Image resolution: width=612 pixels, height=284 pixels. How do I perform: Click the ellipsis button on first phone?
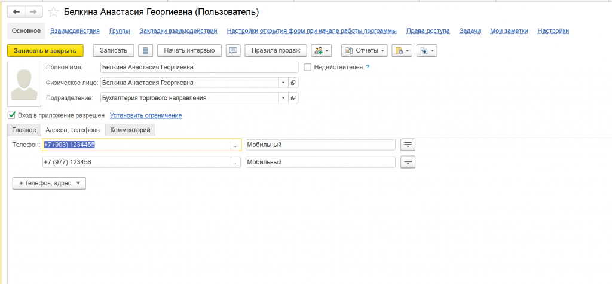pos(236,145)
